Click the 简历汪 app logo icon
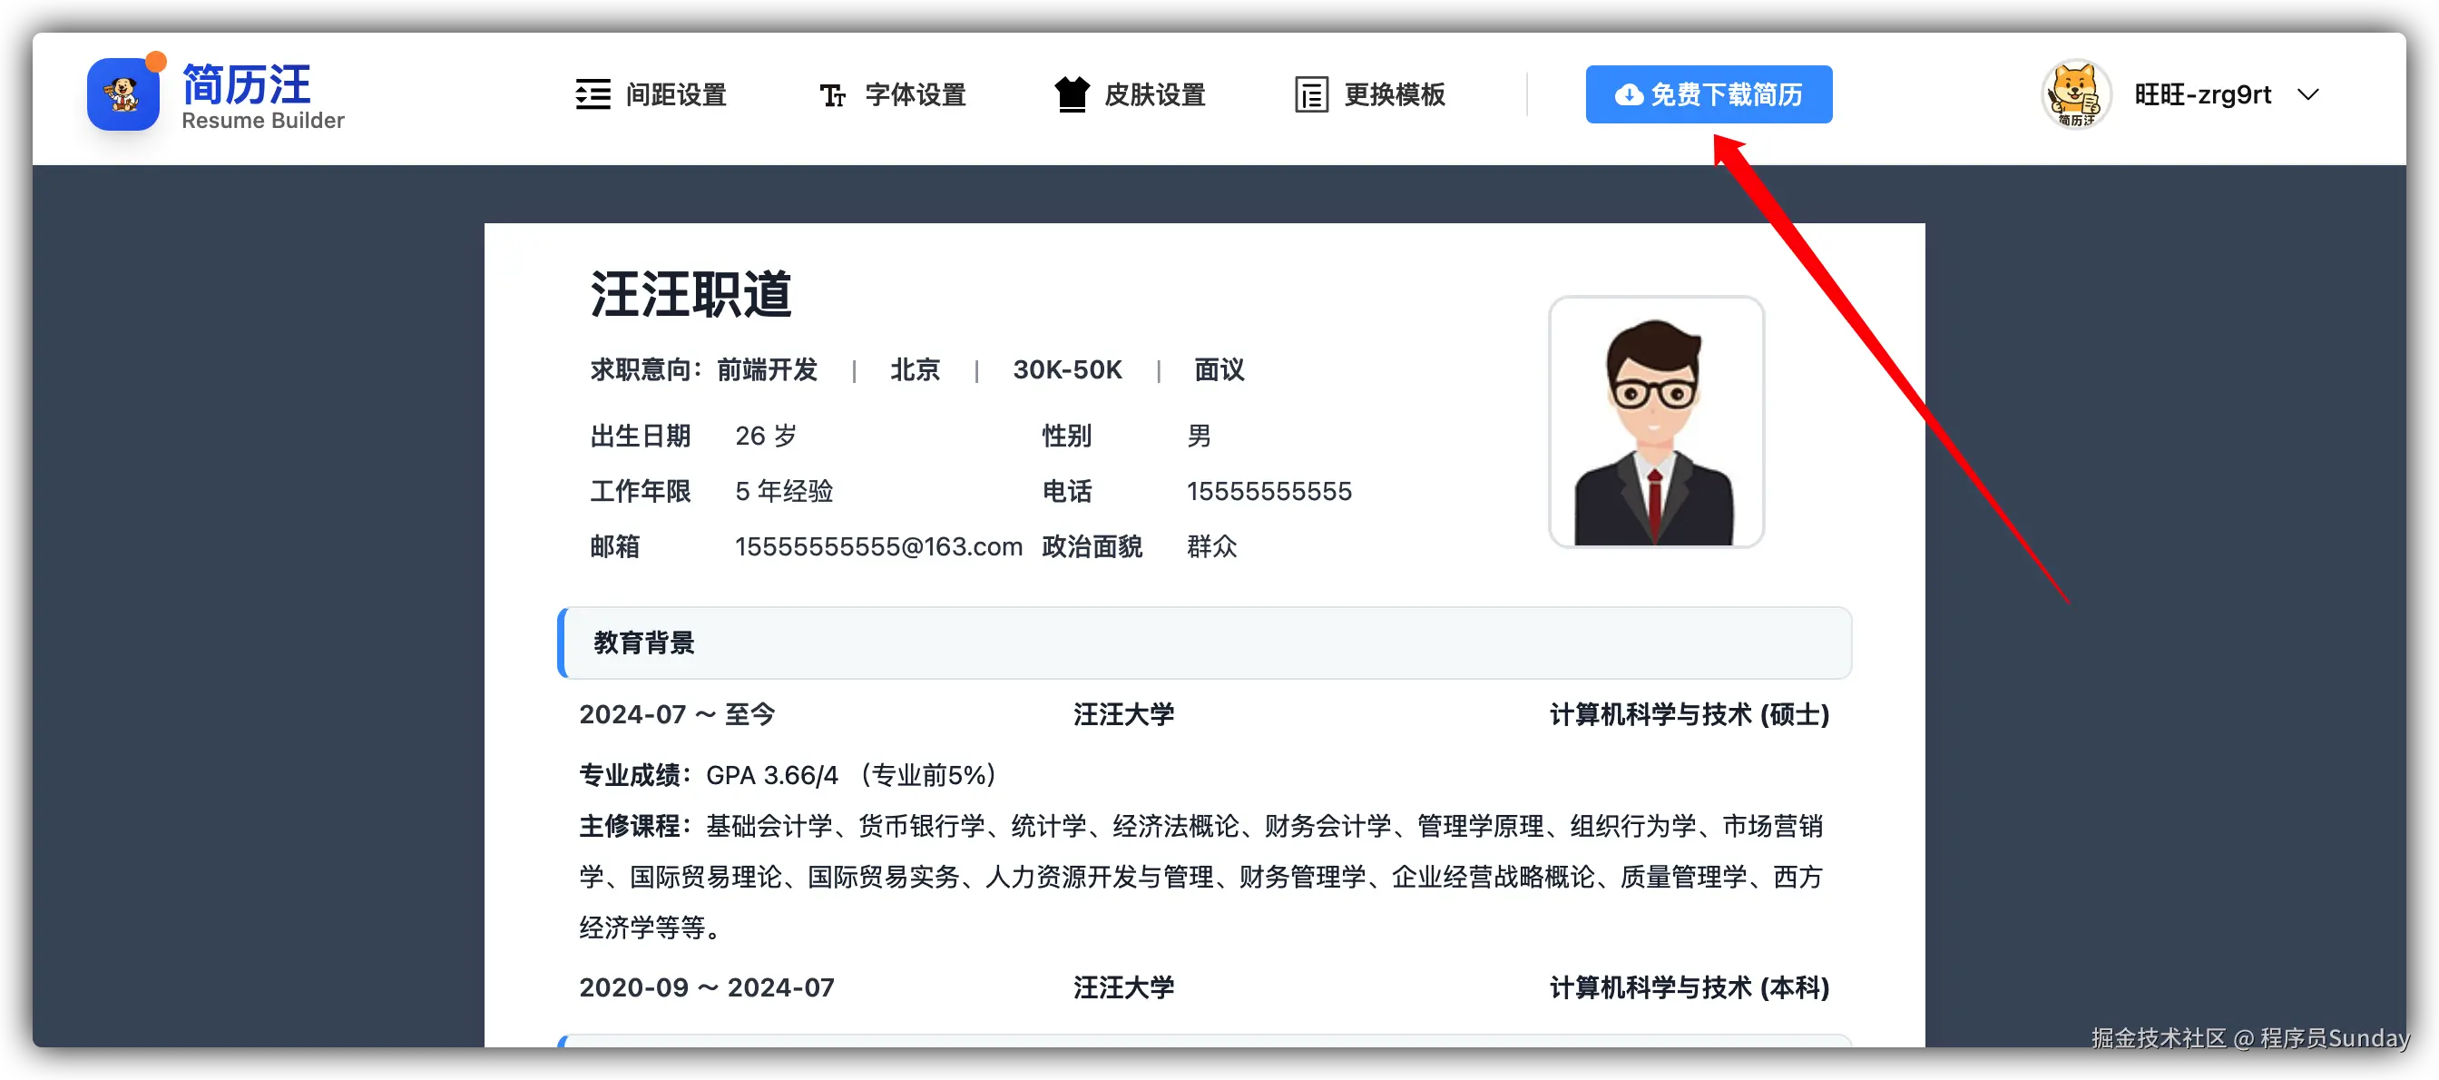The height and width of the screenshot is (1080, 2439). tap(123, 94)
